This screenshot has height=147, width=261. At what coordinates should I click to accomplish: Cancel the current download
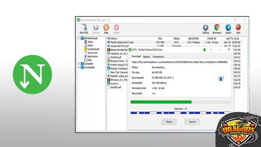pyautogui.click(x=192, y=122)
